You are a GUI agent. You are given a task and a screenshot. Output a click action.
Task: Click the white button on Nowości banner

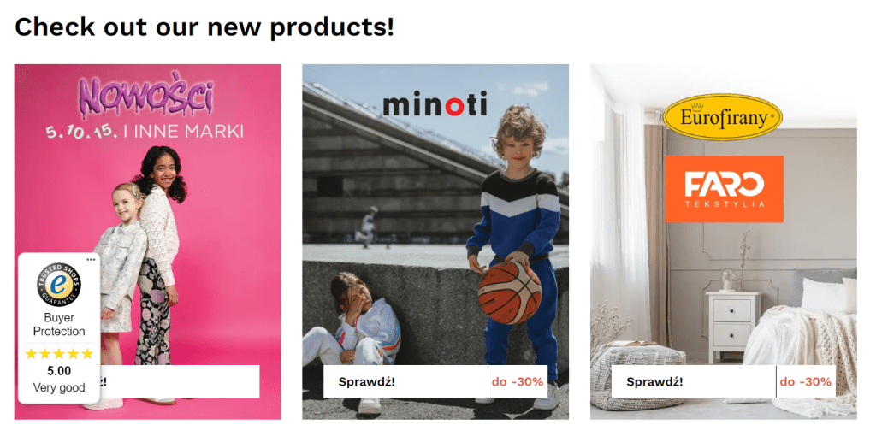coord(180,382)
